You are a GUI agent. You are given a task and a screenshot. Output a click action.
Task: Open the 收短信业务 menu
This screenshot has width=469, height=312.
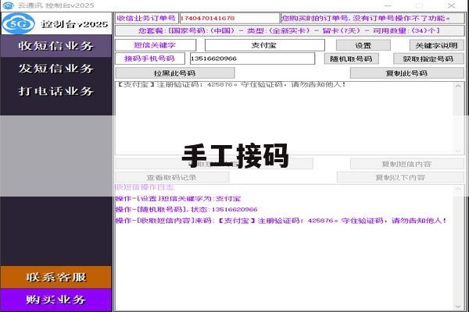56,46
